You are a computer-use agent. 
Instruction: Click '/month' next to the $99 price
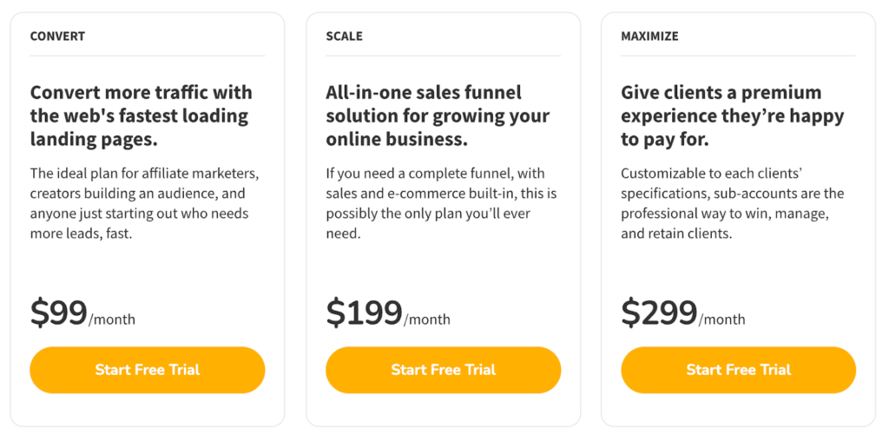(x=112, y=319)
